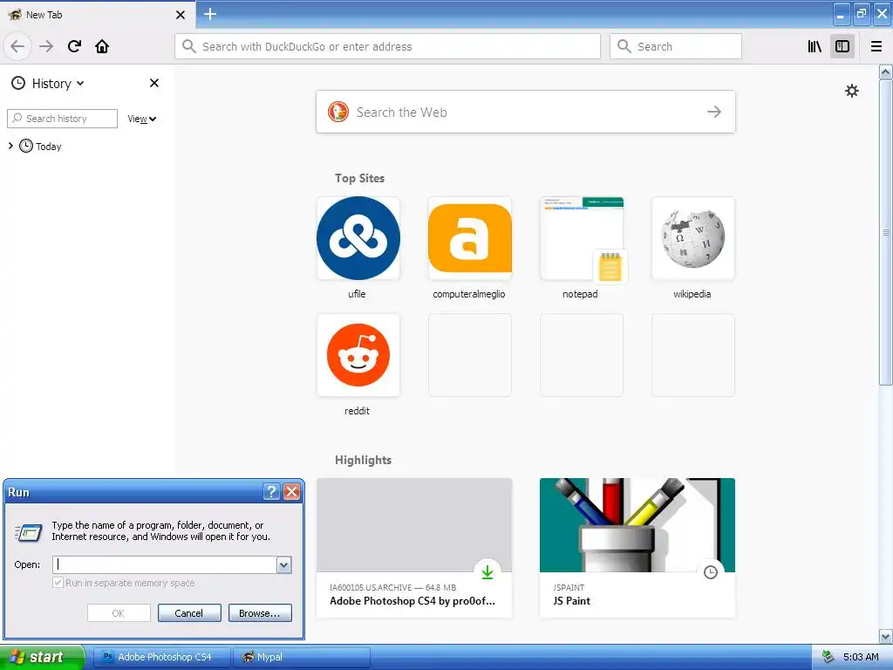Open a new tab with plus icon

(210, 14)
